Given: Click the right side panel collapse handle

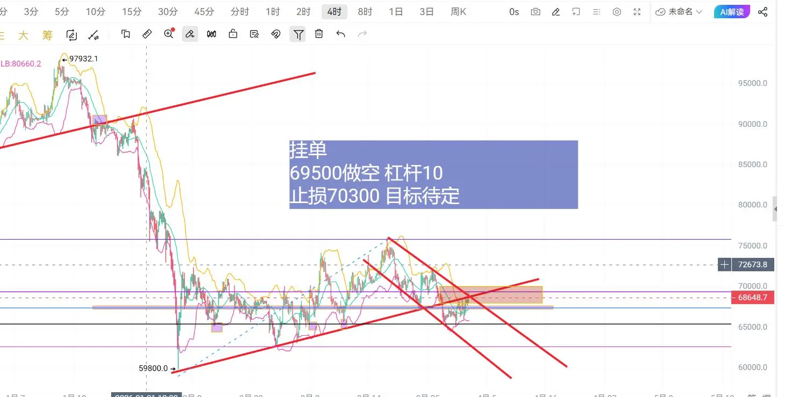Looking at the screenshot, I should click(x=775, y=209).
